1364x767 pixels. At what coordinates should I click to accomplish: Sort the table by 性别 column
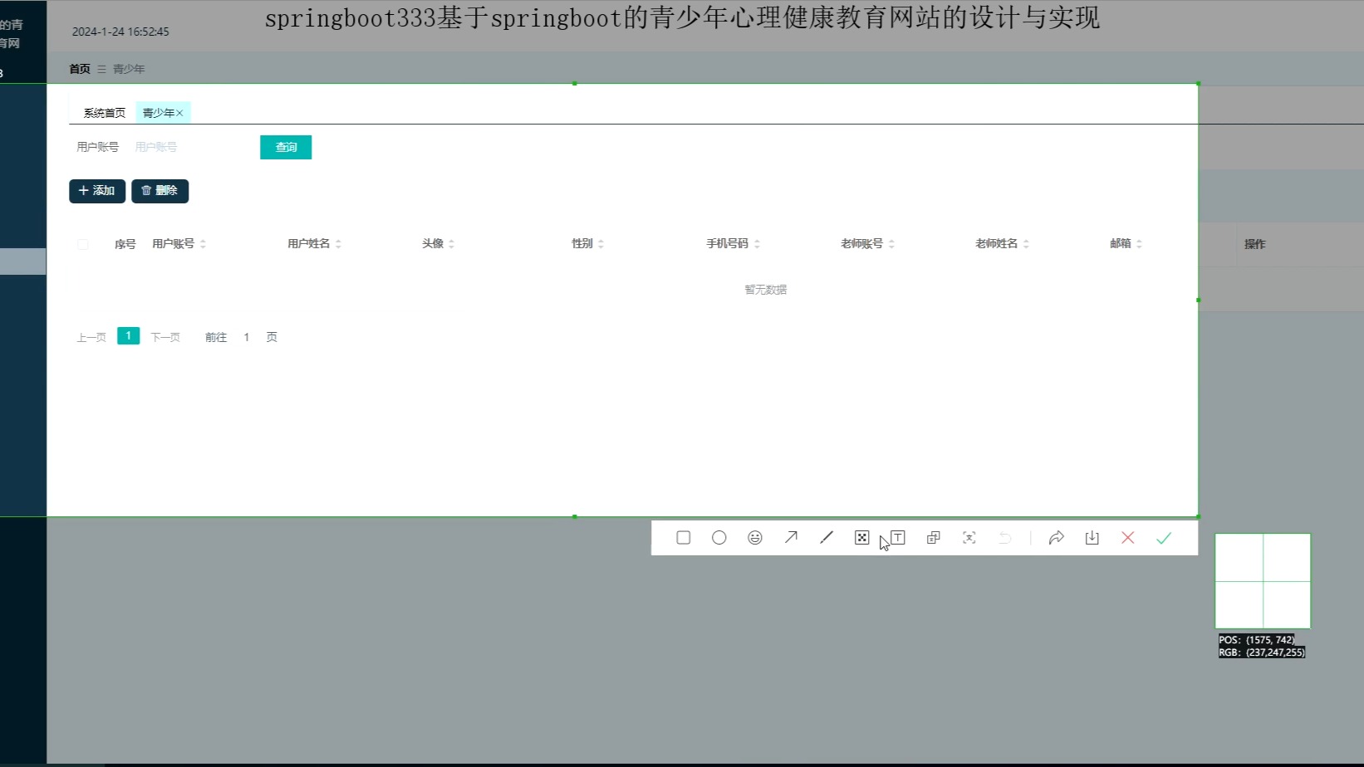[601, 244]
